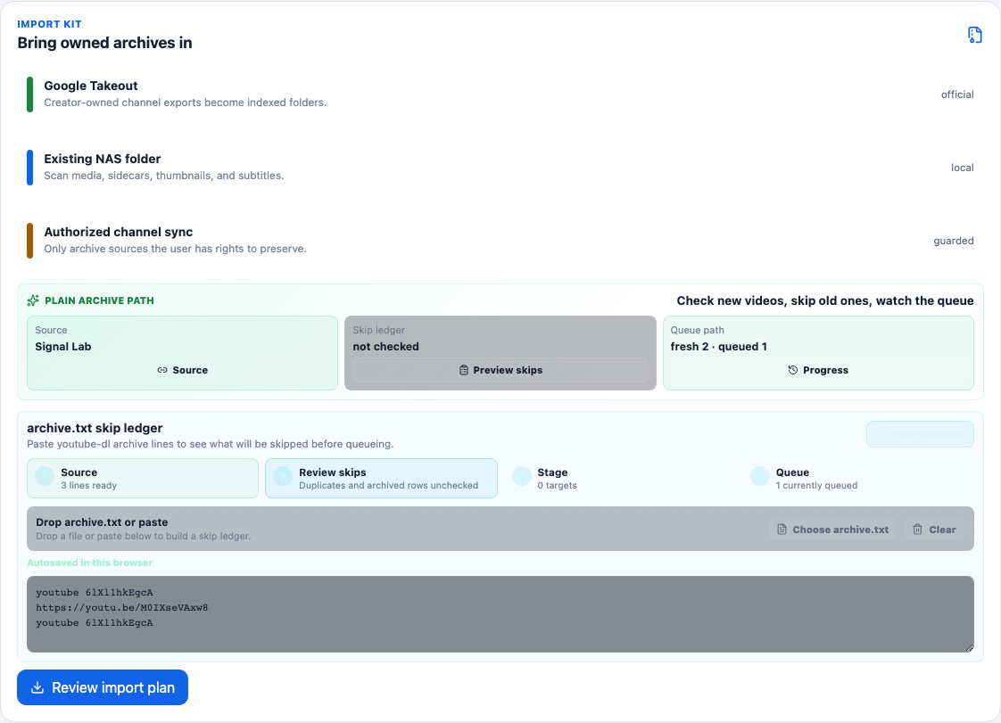Select the Existing NAS folder option
1001x723 pixels.
coord(500,168)
